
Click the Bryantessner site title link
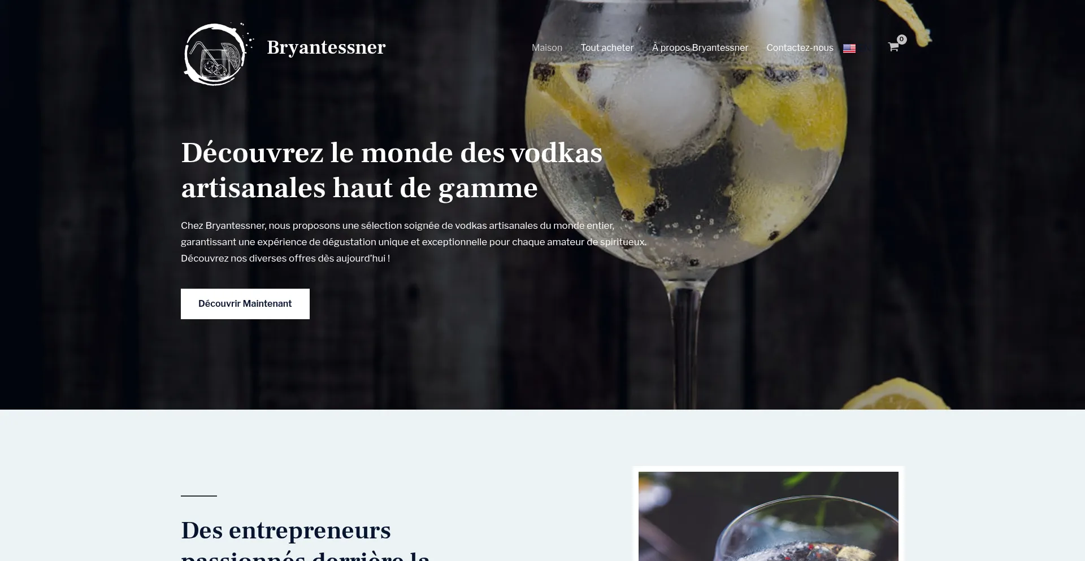coord(326,47)
